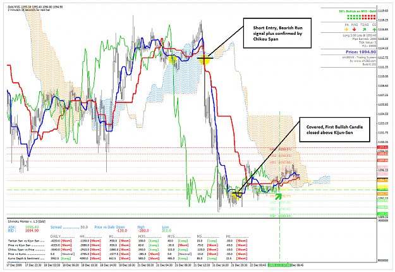Click the 'Chikou Span vs Price' row label
Viewport: 395px width, 272px height.
click(21, 250)
